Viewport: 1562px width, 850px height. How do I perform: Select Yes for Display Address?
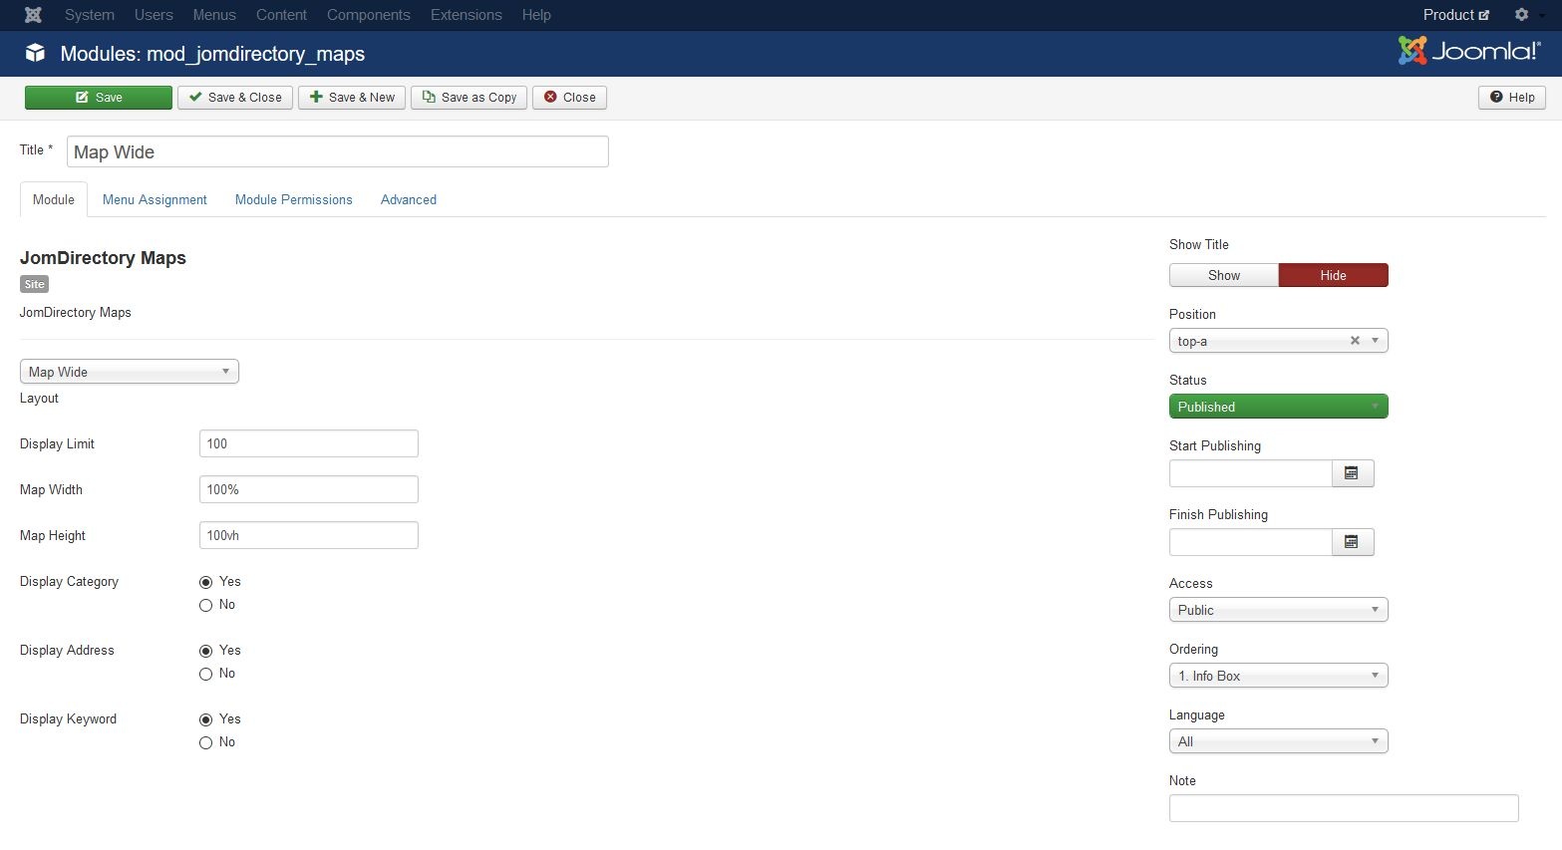click(x=205, y=651)
